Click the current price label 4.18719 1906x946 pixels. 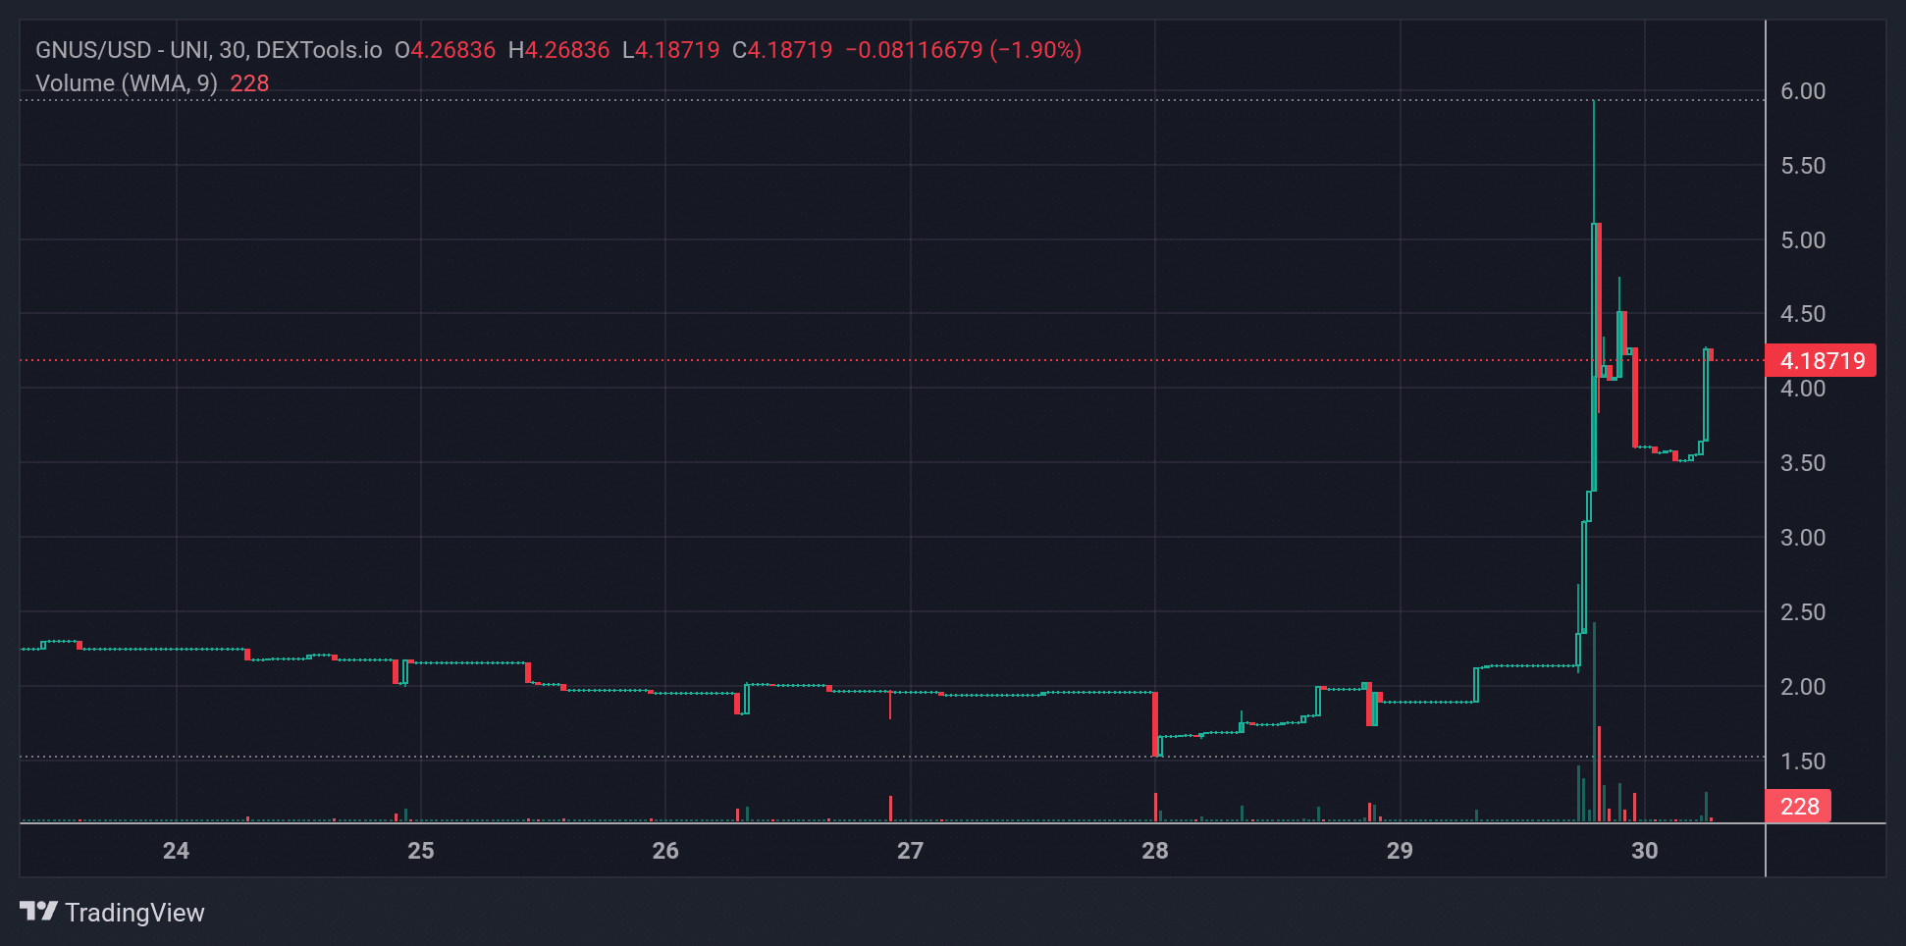click(x=1821, y=360)
